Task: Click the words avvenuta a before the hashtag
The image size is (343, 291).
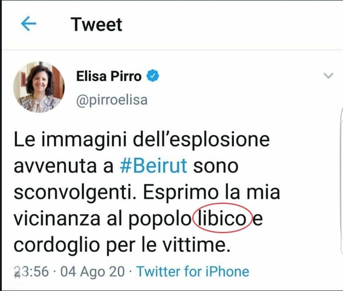Action: 64,166
